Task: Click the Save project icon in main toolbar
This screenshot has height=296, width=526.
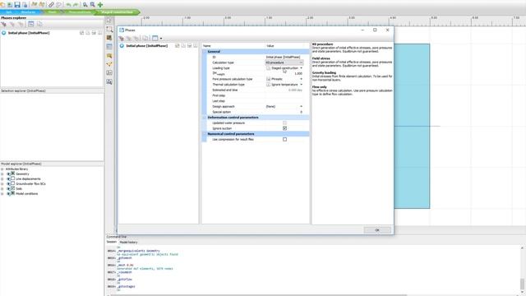Action: point(17,5)
